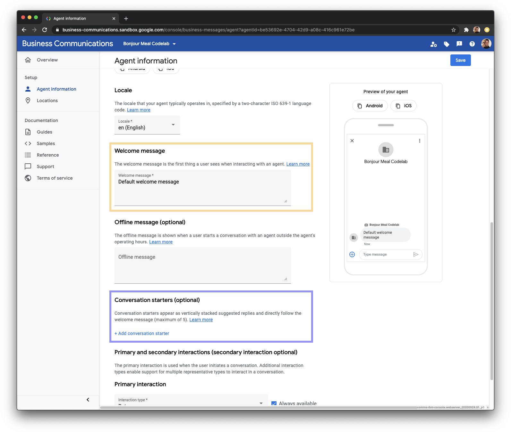The width and height of the screenshot is (511, 432).
Task: Click the attachment plus icon in phone preview
Action: click(352, 254)
